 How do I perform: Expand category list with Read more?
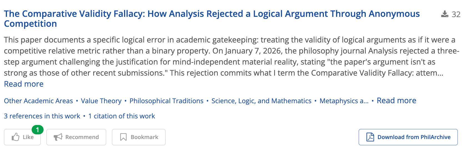(x=396, y=101)
